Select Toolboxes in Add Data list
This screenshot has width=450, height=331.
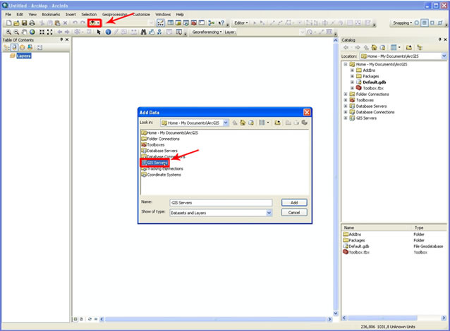coord(153,144)
